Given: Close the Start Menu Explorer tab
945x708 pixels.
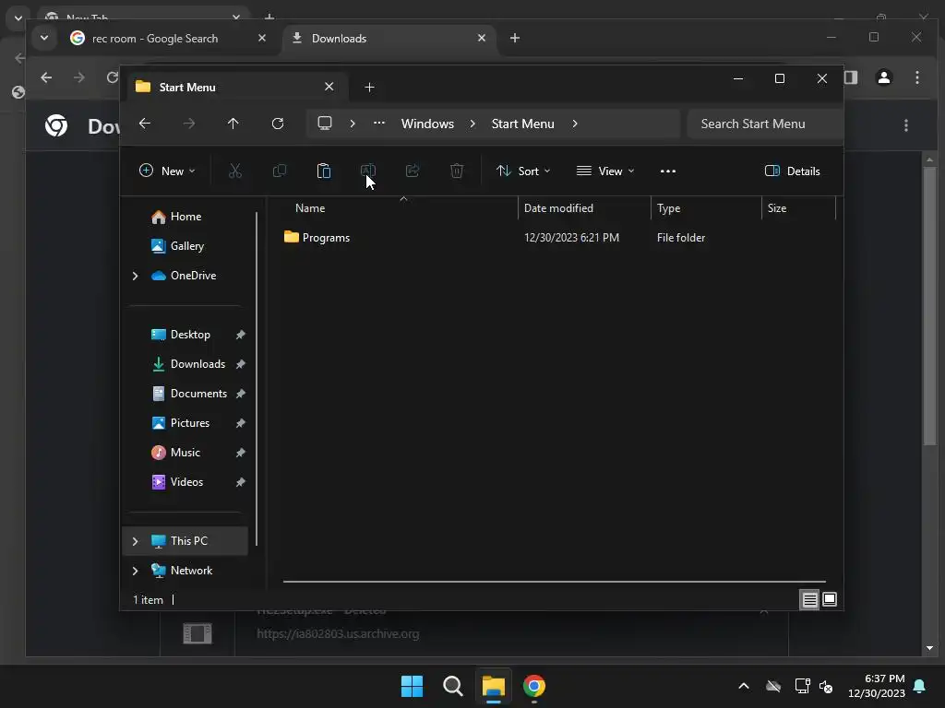Looking at the screenshot, I should pyautogui.click(x=329, y=87).
